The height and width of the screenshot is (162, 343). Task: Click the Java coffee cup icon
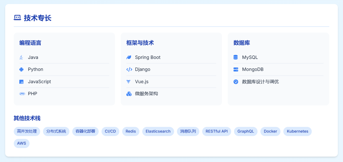(21, 57)
